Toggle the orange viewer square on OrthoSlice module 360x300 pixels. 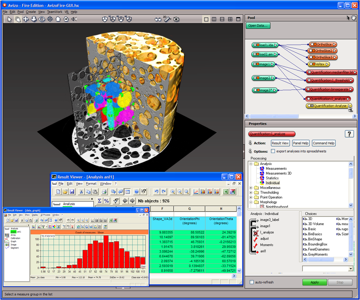click(313, 44)
